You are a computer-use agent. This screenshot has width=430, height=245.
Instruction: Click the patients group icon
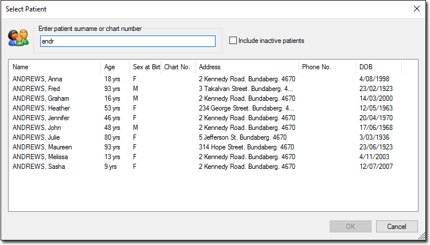18,38
